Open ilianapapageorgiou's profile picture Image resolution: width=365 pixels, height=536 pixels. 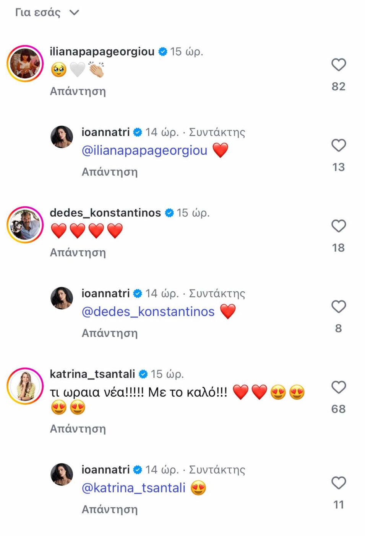25,64
